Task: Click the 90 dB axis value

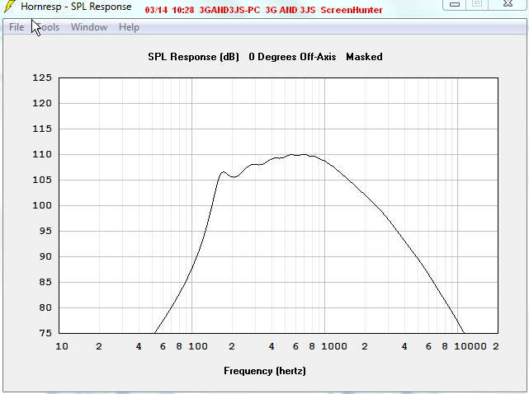Action: tap(45, 257)
